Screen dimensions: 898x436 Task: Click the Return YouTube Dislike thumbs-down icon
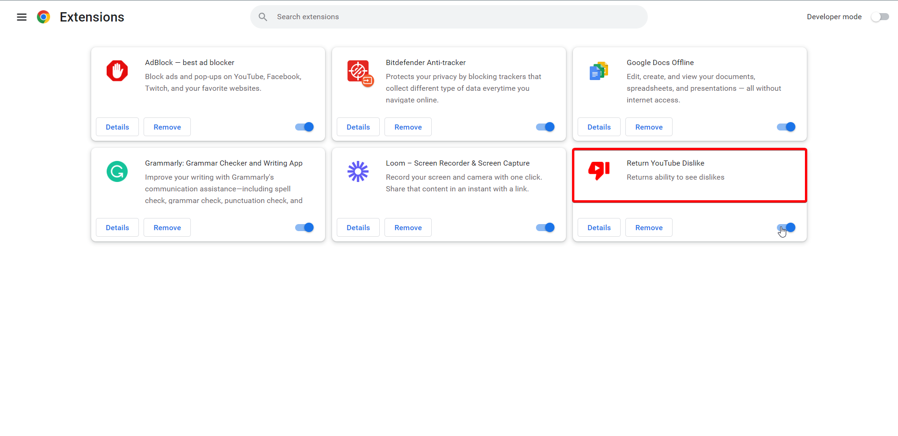coord(599,170)
